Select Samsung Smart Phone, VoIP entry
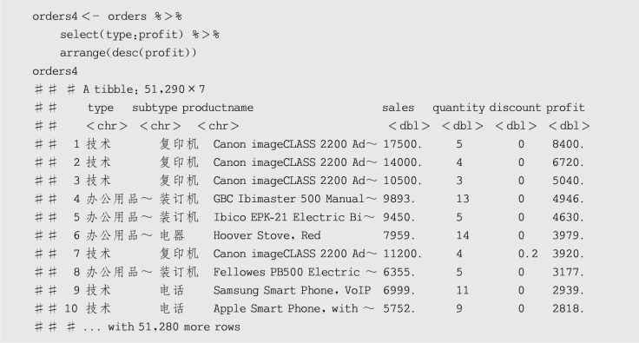The image size is (639, 343). 292,290
